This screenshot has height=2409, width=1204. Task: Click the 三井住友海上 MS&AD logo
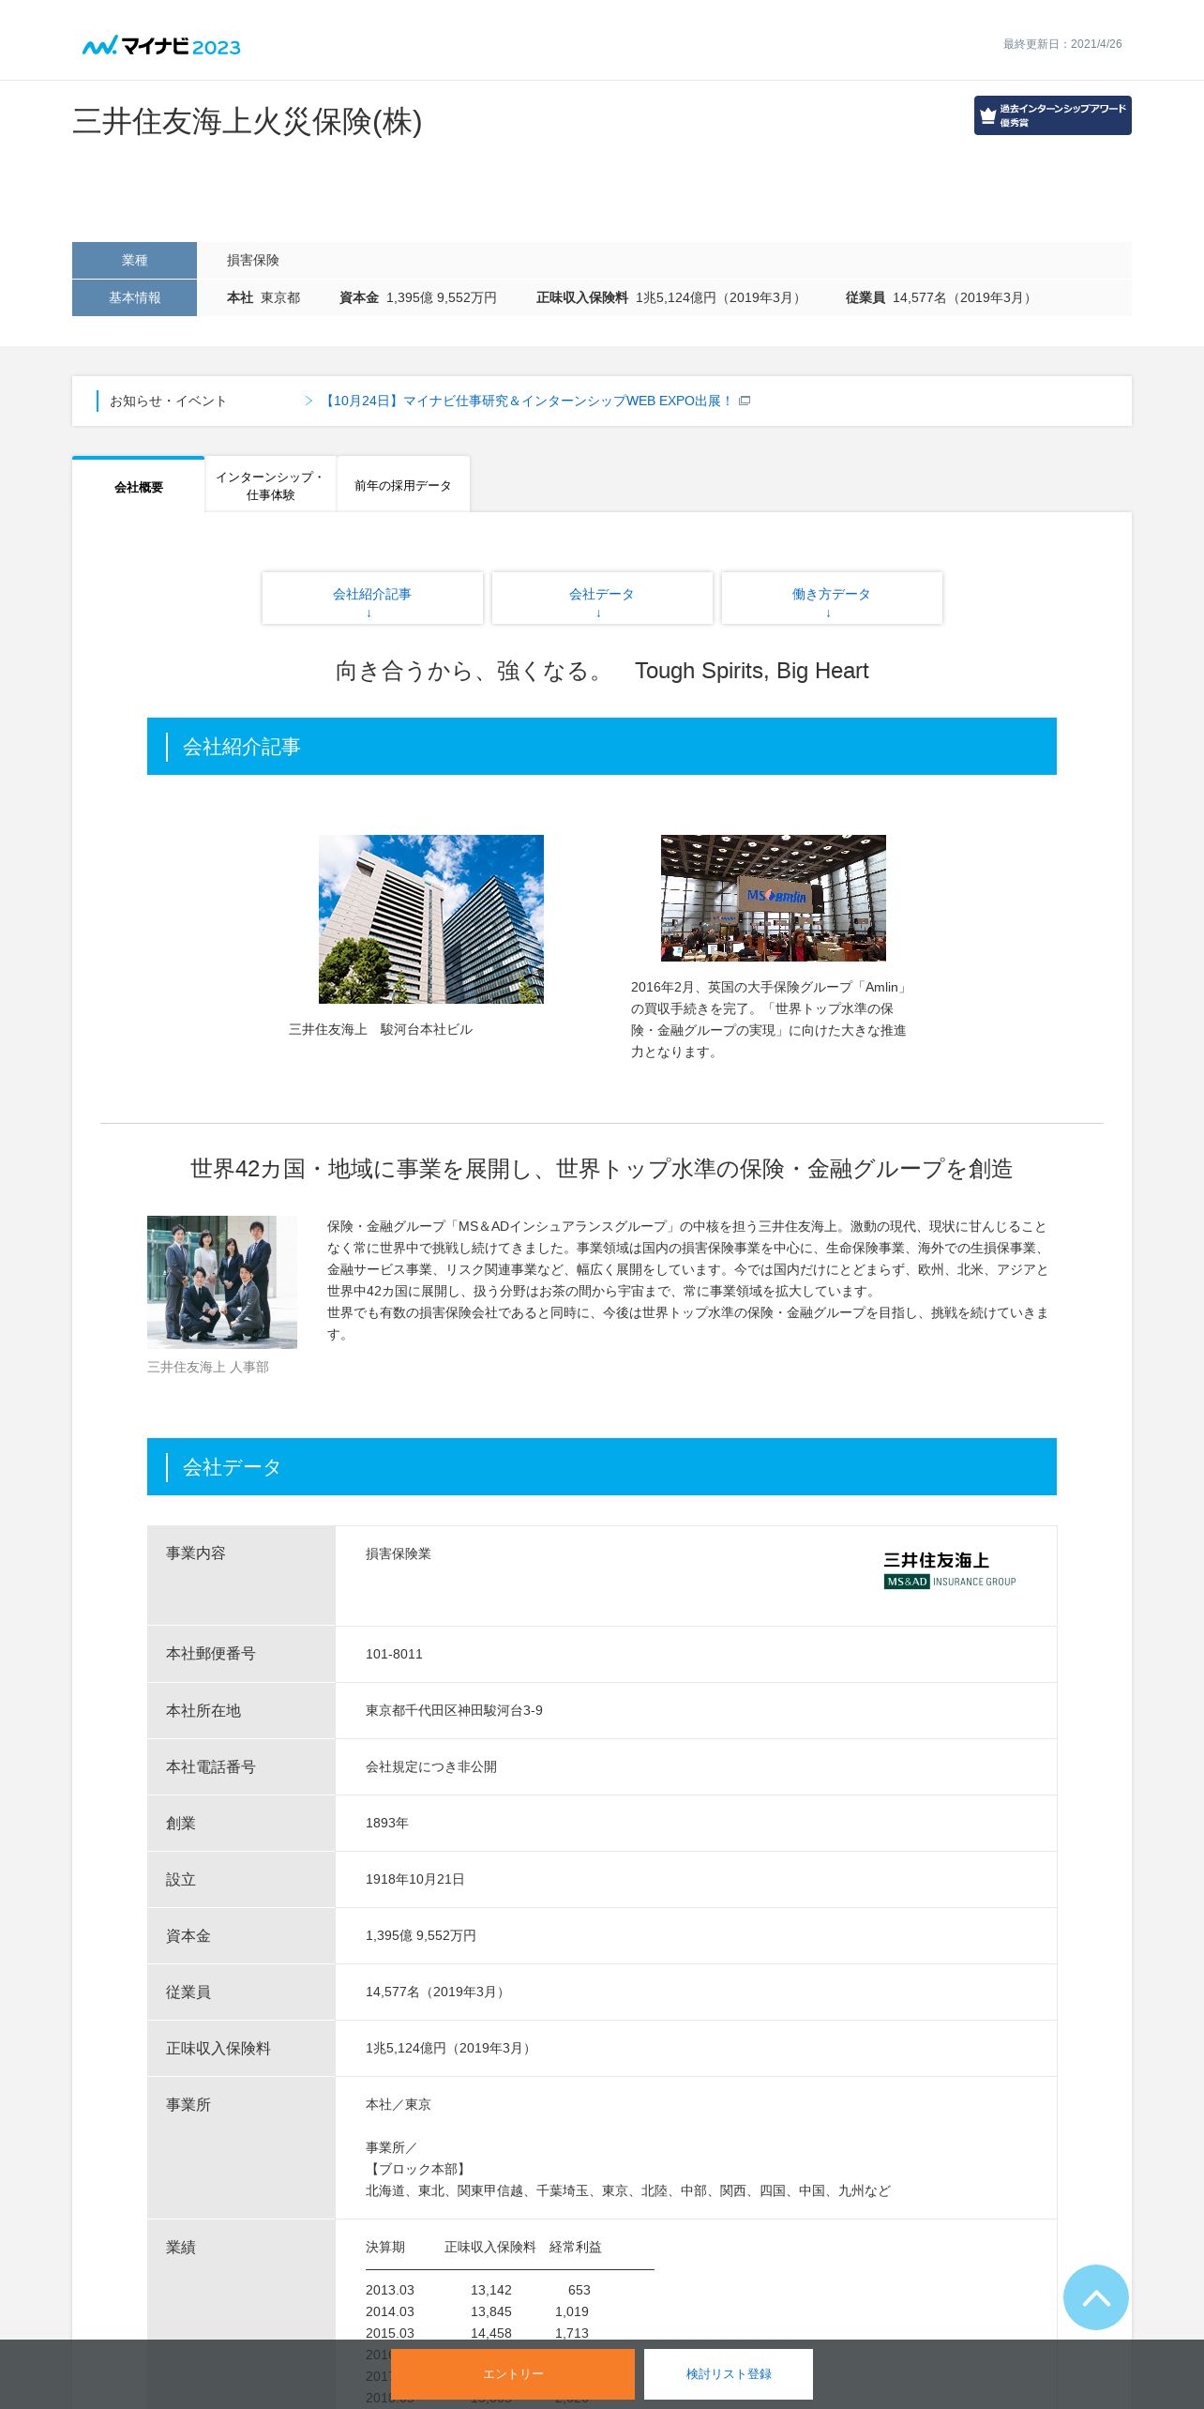950,1569
